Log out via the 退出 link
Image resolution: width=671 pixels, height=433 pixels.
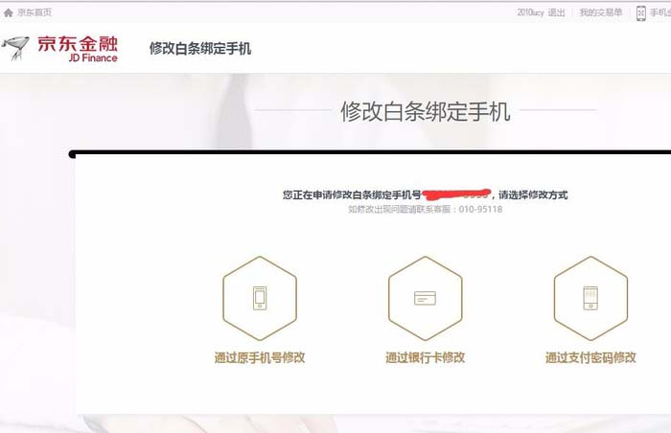(x=556, y=12)
